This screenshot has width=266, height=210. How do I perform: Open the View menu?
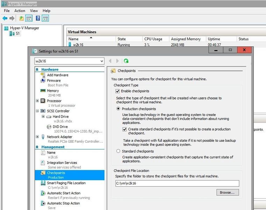click(x=34, y=11)
